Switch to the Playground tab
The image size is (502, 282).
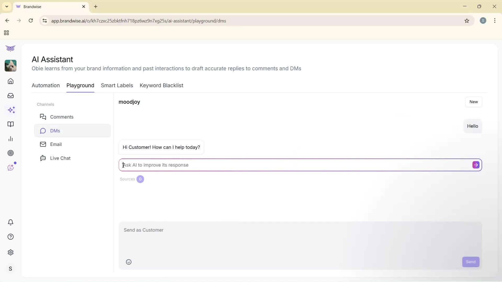click(80, 85)
